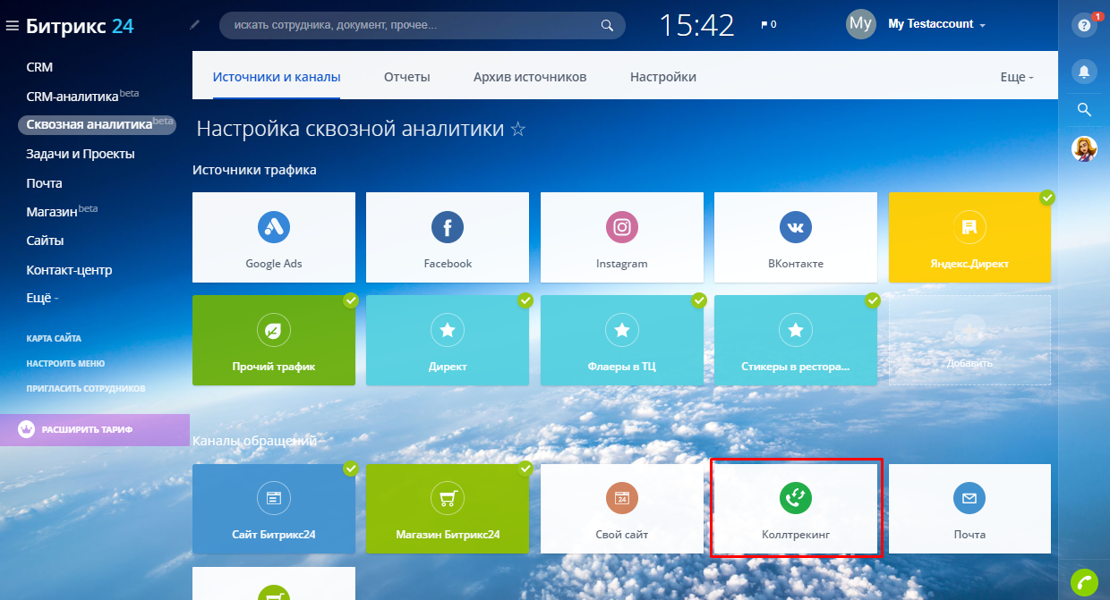Switch to the Отчеты tab
Viewport: 1110px width, 600px height.
click(407, 77)
